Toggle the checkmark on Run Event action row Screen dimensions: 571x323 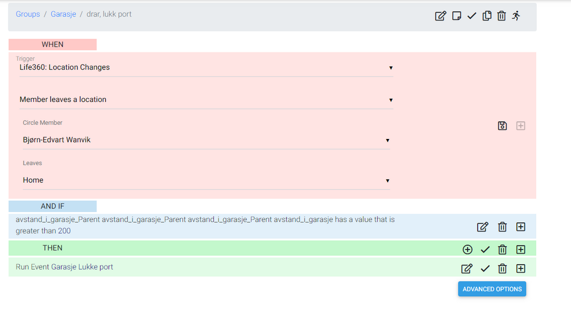pos(485,269)
